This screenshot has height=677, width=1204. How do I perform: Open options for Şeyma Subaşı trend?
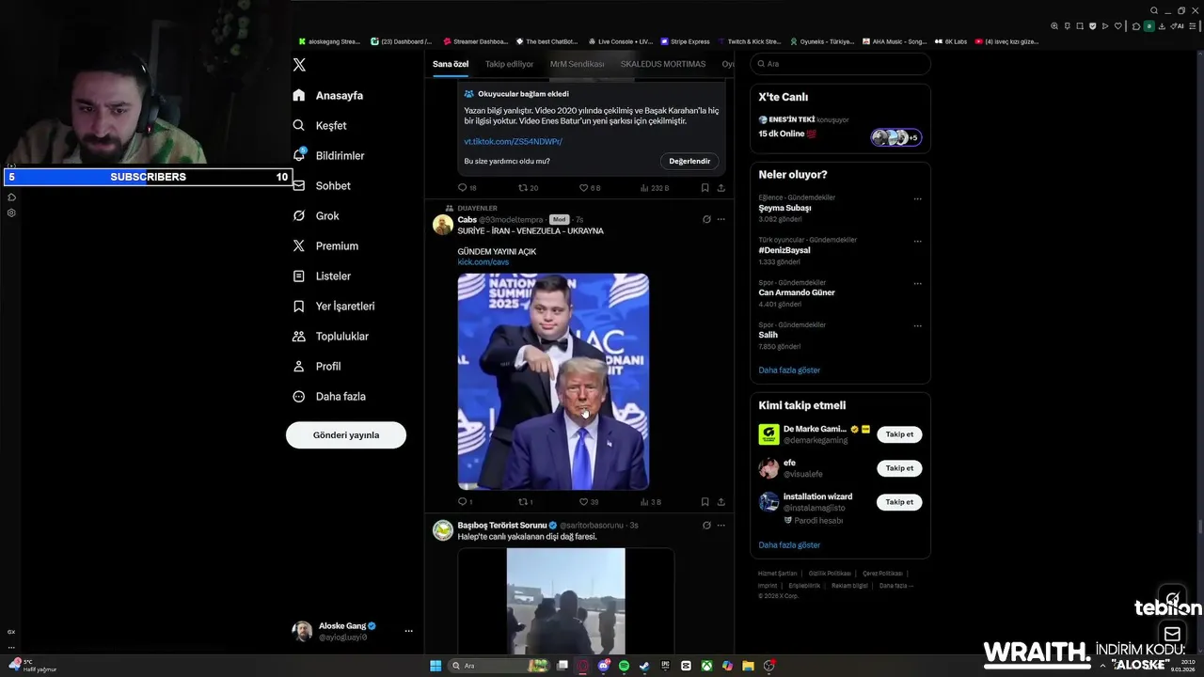tap(918, 199)
